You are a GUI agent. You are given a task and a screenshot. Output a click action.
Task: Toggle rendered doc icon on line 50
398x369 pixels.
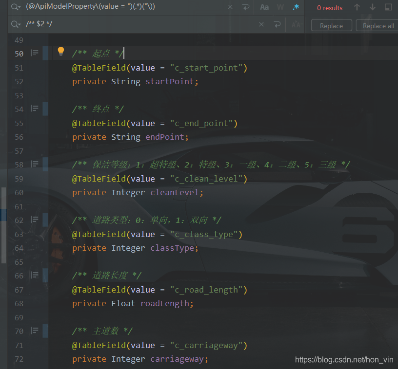[35, 53]
